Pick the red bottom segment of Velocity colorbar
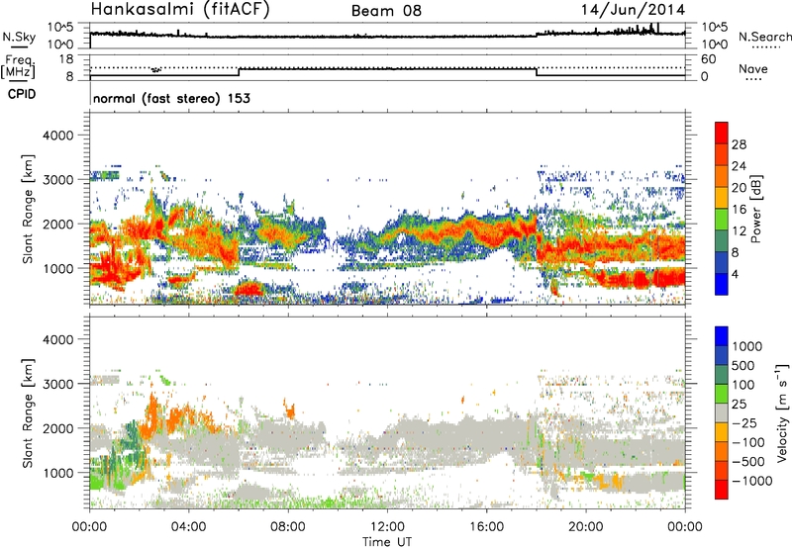Image resolution: width=792 pixels, height=548 pixels. point(722,490)
